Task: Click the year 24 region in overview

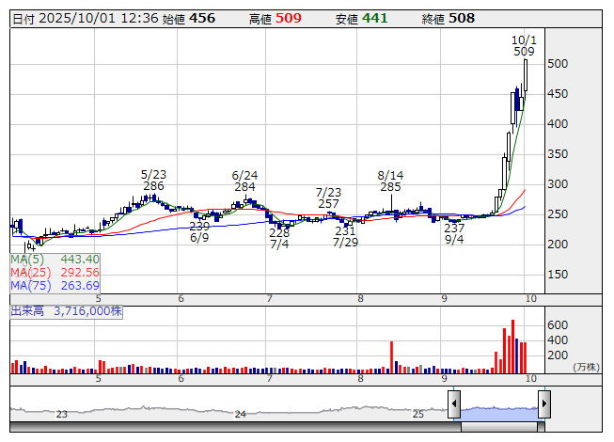Action: [241, 414]
